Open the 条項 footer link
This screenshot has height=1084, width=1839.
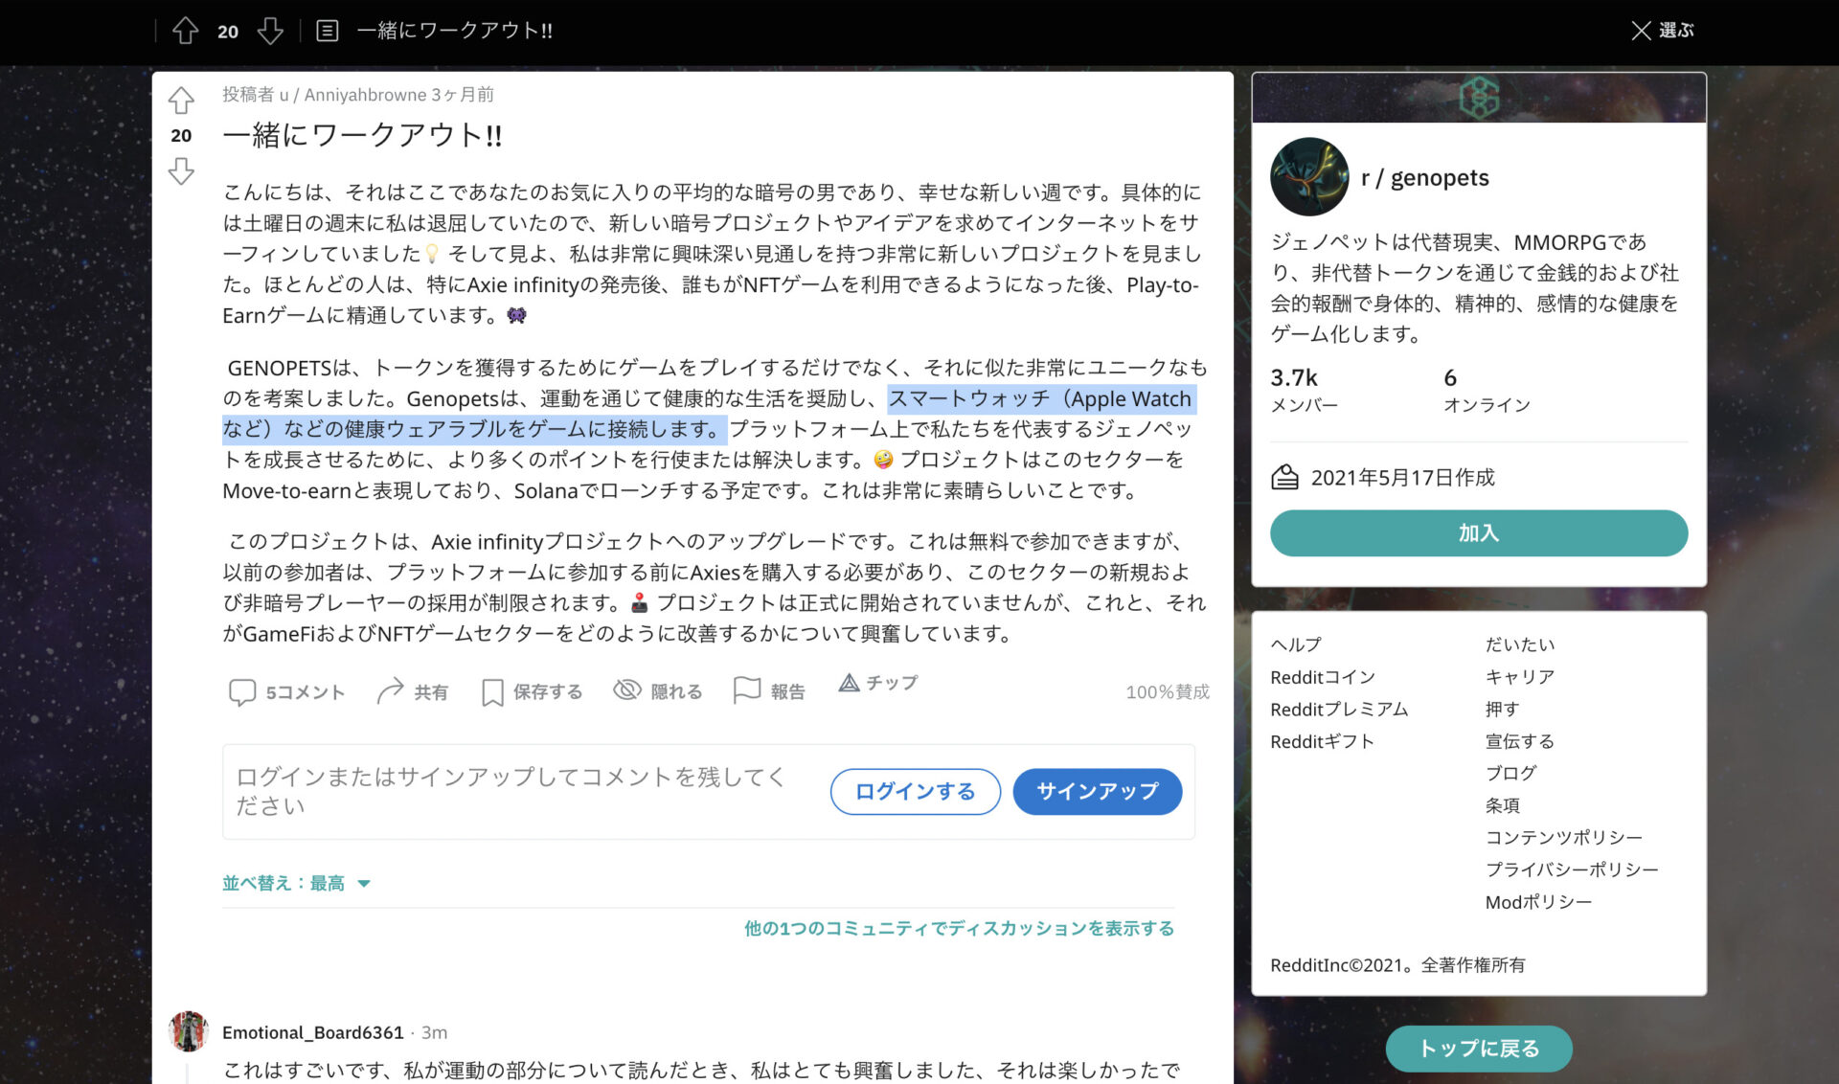coord(1503,805)
